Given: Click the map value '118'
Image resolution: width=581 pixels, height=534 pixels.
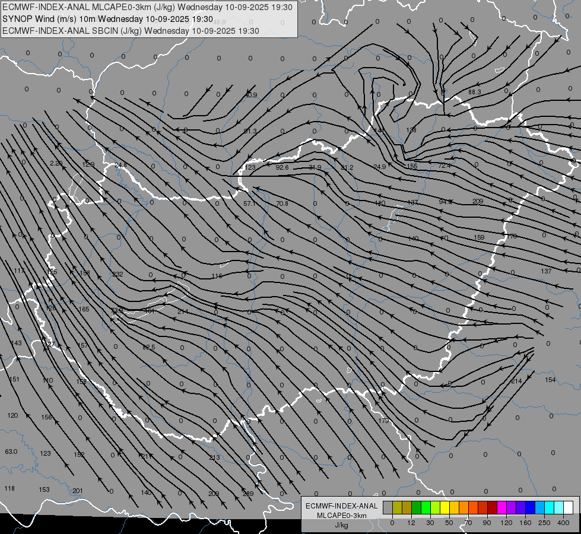Looking at the screenshot, I should pos(9,488).
